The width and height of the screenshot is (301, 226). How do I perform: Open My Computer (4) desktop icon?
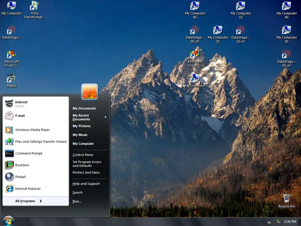coord(286,10)
